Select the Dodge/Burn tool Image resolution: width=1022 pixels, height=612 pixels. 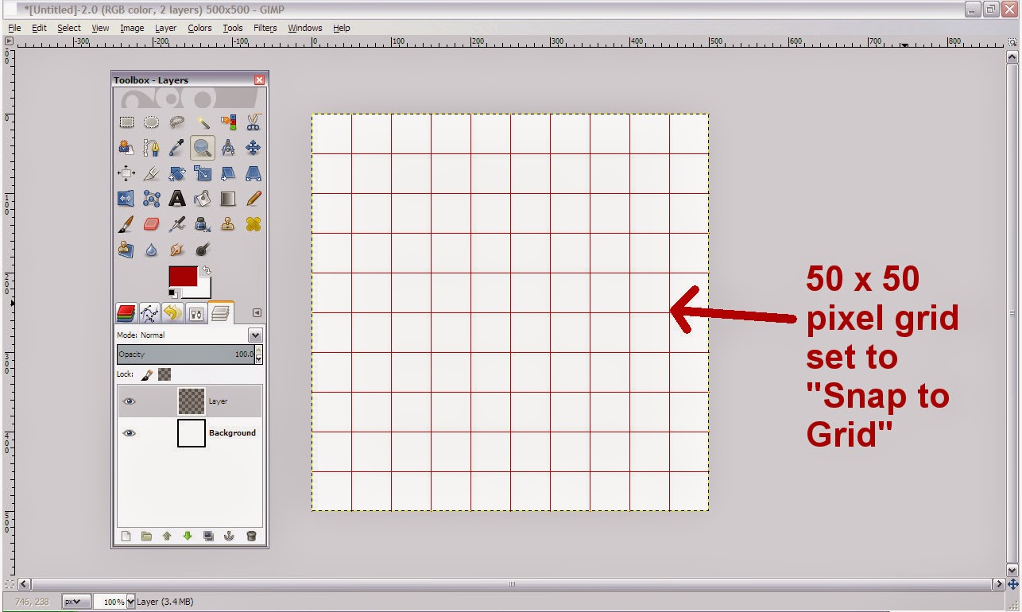[x=203, y=250]
